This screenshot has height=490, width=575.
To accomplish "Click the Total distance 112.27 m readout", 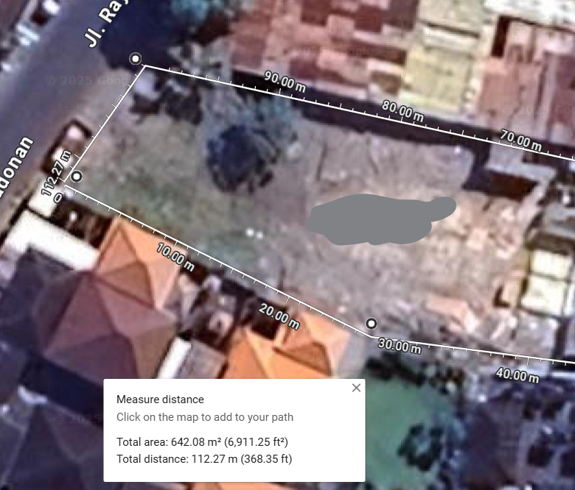I will pos(204,460).
